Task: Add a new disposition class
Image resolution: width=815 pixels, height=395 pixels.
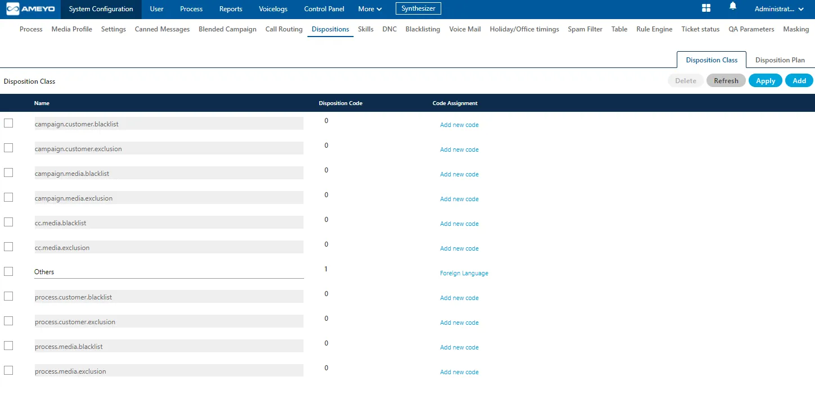Action: pyautogui.click(x=799, y=81)
